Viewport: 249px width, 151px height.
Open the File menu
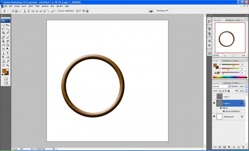(6, 6)
